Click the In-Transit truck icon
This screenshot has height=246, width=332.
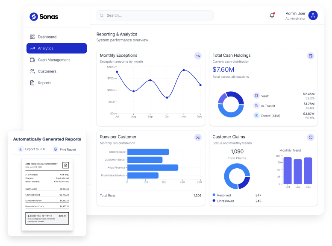point(256,105)
